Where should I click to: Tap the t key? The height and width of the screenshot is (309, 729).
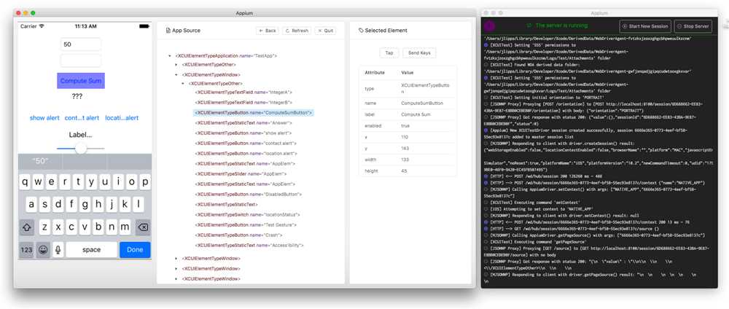(78, 181)
